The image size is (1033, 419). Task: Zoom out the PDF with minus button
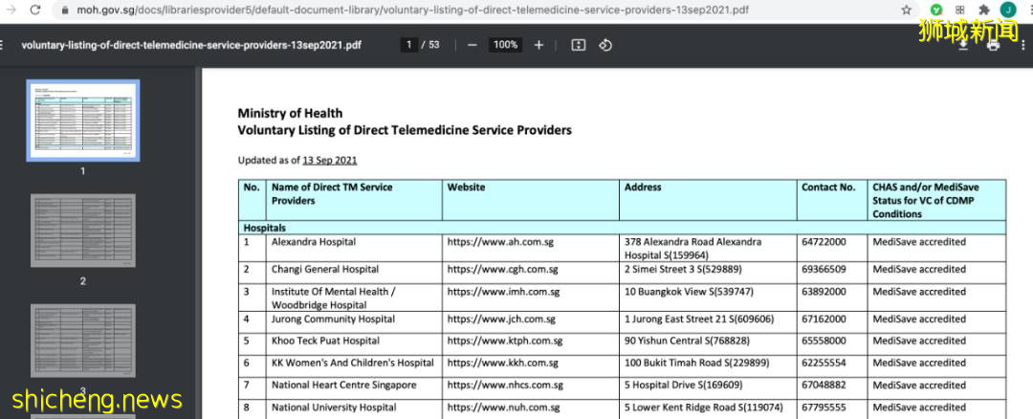tap(473, 45)
